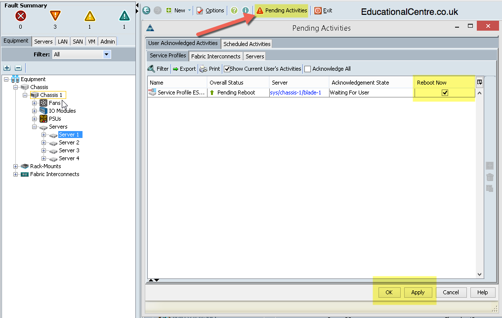
Task: Click the Apply button
Action: point(418,292)
